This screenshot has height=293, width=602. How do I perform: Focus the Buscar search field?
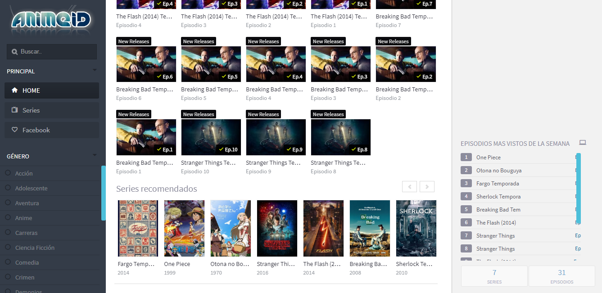coord(52,52)
